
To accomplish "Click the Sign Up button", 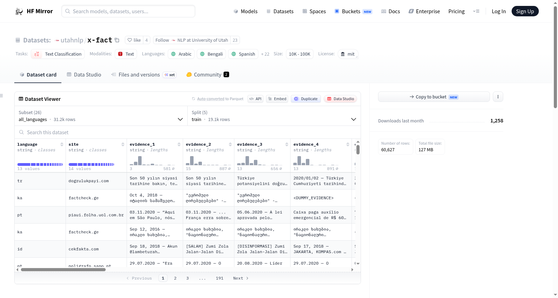I will tap(525, 11).
